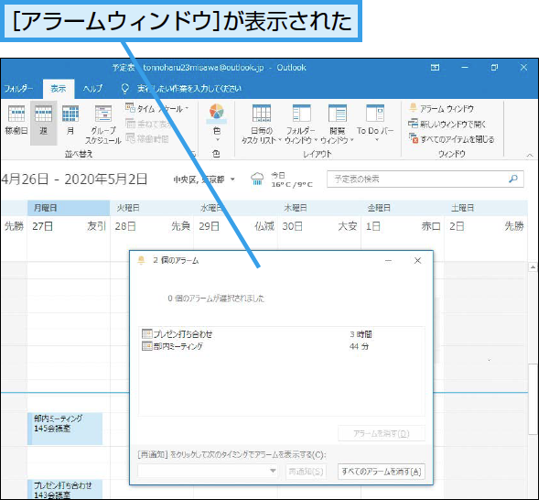This screenshot has width=549, height=500.
Task: Open the snooze time combo box
Action: tap(209, 471)
